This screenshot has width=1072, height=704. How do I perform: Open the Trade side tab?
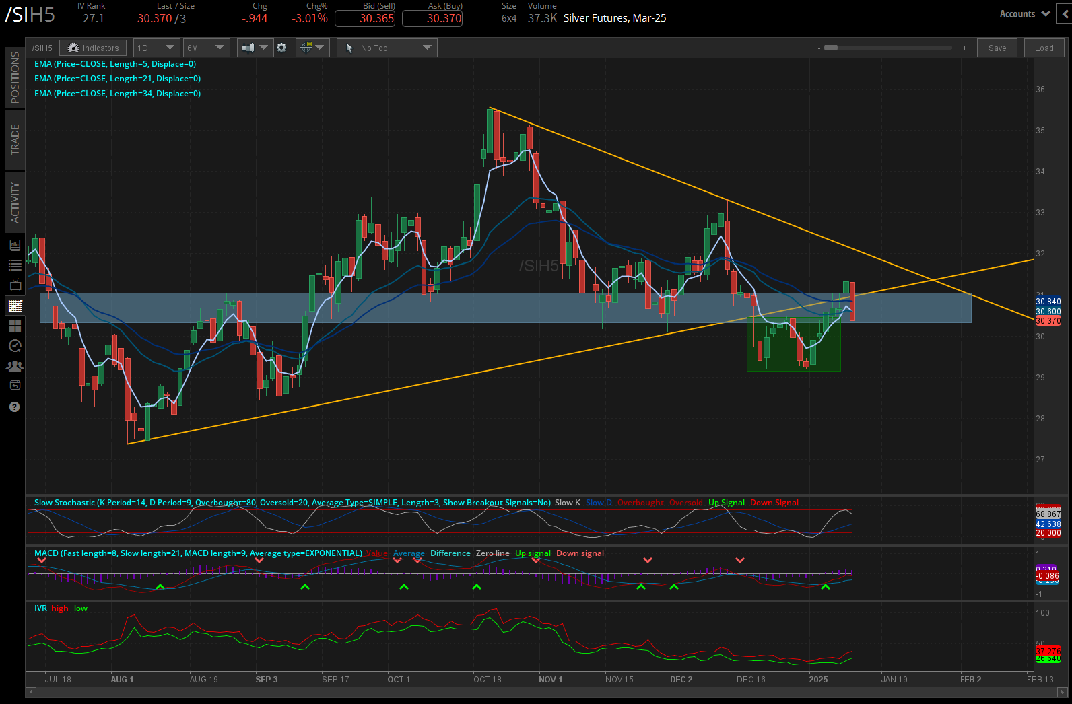[x=15, y=140]
